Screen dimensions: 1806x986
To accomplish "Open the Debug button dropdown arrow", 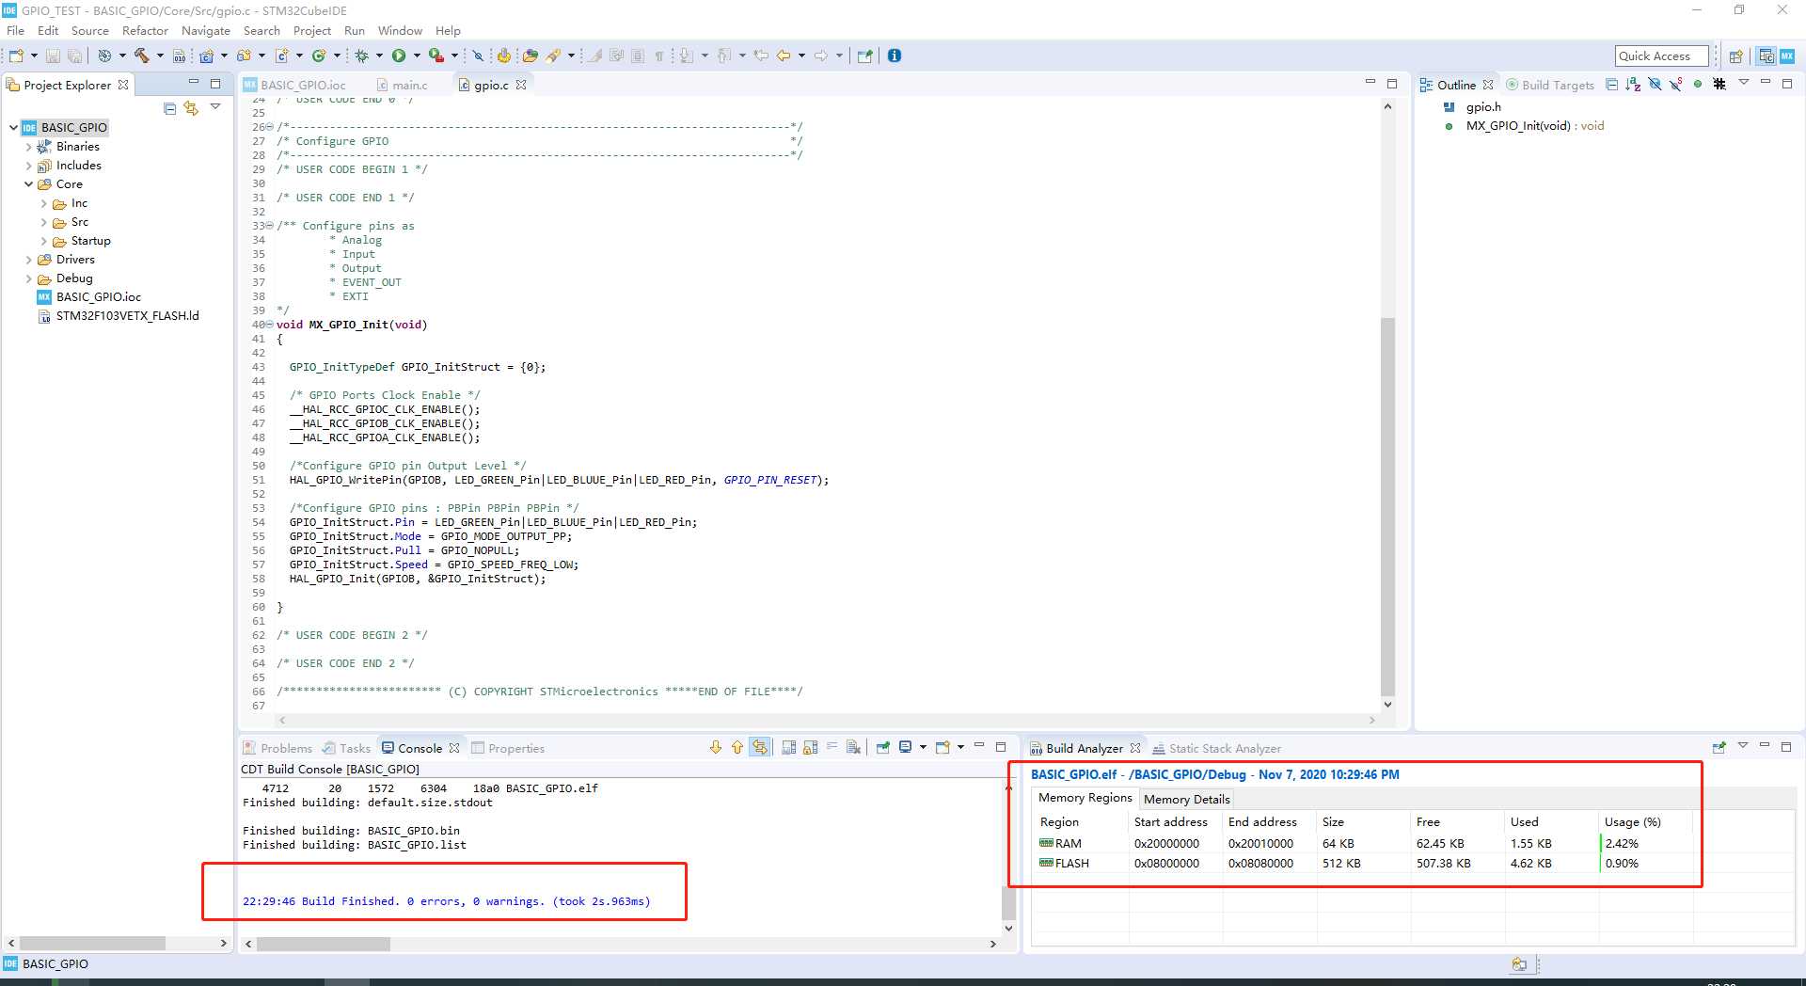I will point(379,56).
